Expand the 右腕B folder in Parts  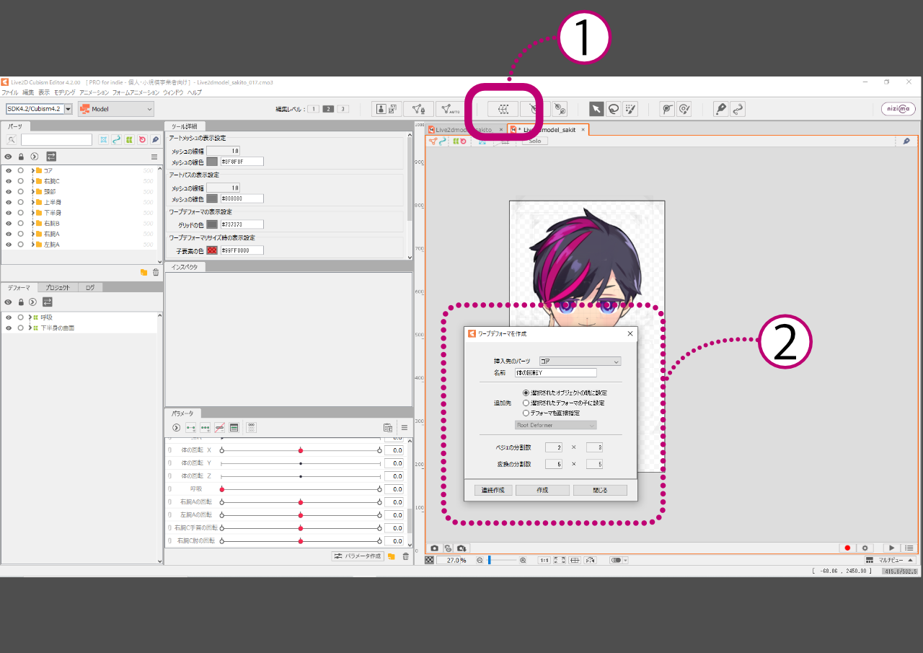32,224
